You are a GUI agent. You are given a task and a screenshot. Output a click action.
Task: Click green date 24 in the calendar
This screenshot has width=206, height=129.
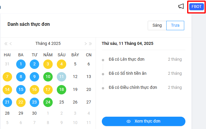click(x=48, y=102)
